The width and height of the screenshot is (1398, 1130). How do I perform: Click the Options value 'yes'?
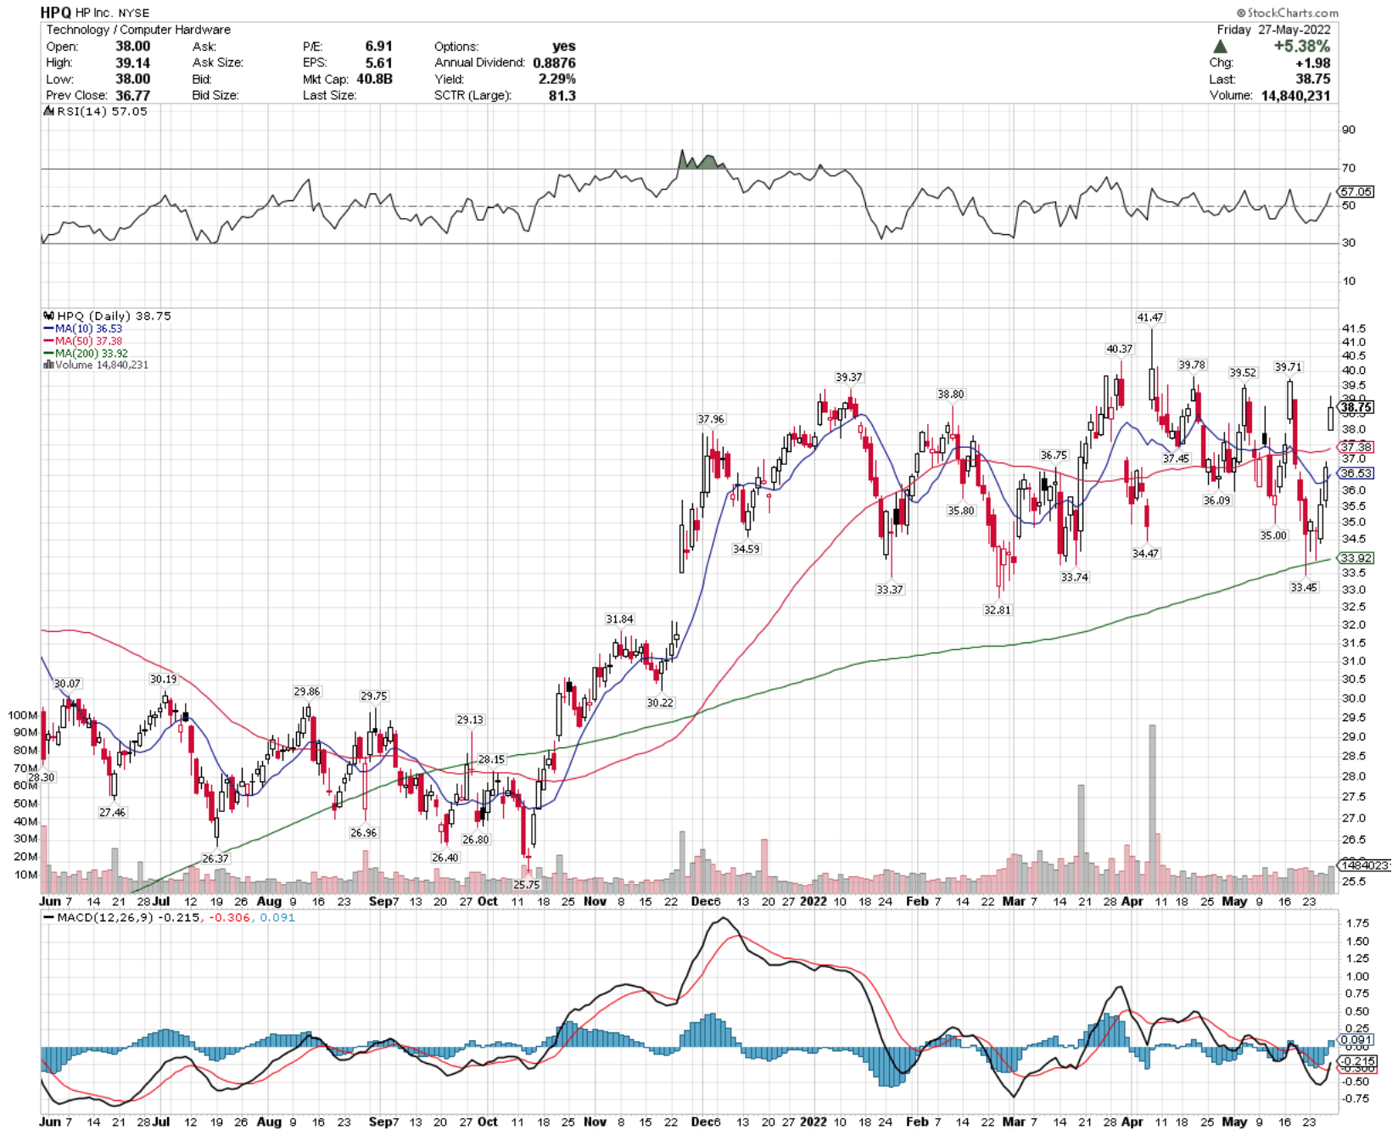coord(564,47)
